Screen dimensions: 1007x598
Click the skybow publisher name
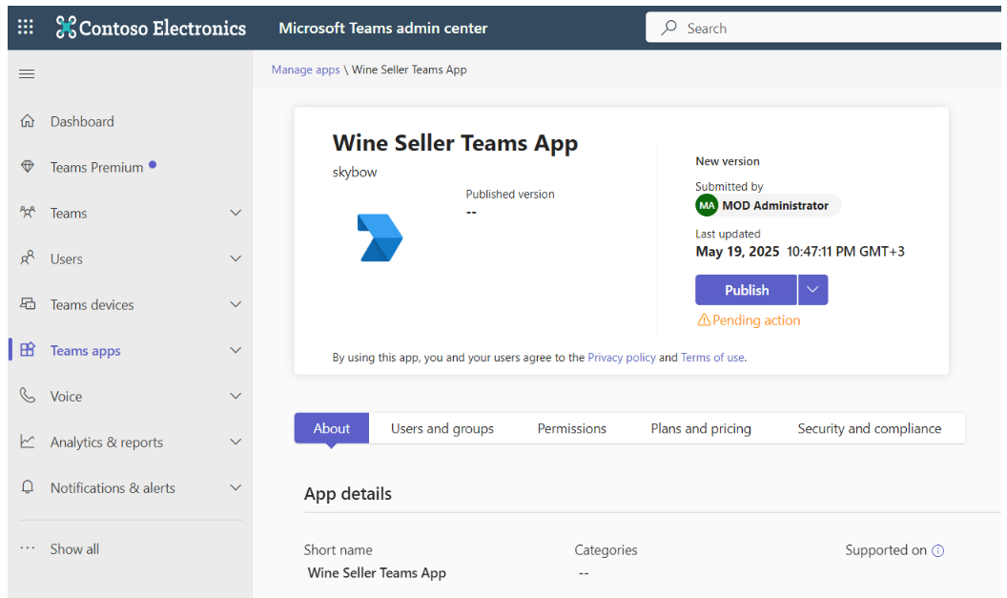(355, 172)
